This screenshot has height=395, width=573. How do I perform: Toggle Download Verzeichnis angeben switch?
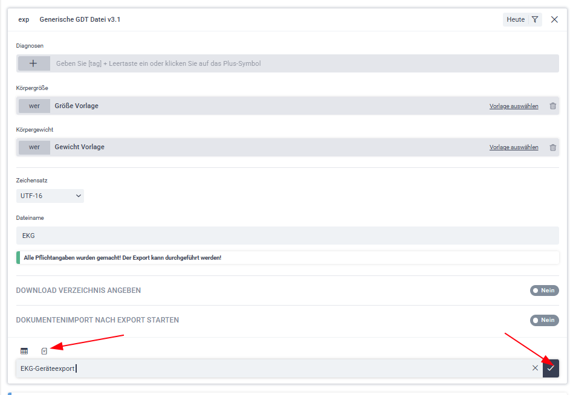click(544, 291)
